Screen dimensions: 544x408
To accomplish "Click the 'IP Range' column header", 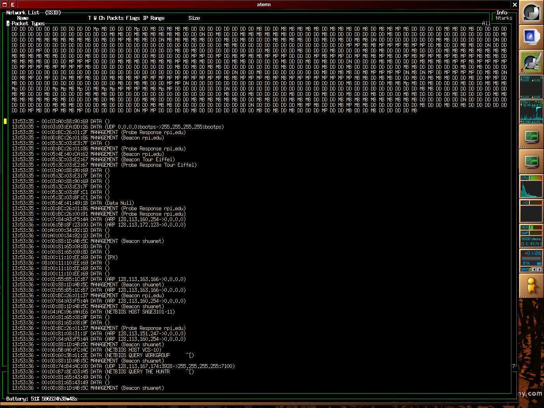I will [x=153, y=18].
